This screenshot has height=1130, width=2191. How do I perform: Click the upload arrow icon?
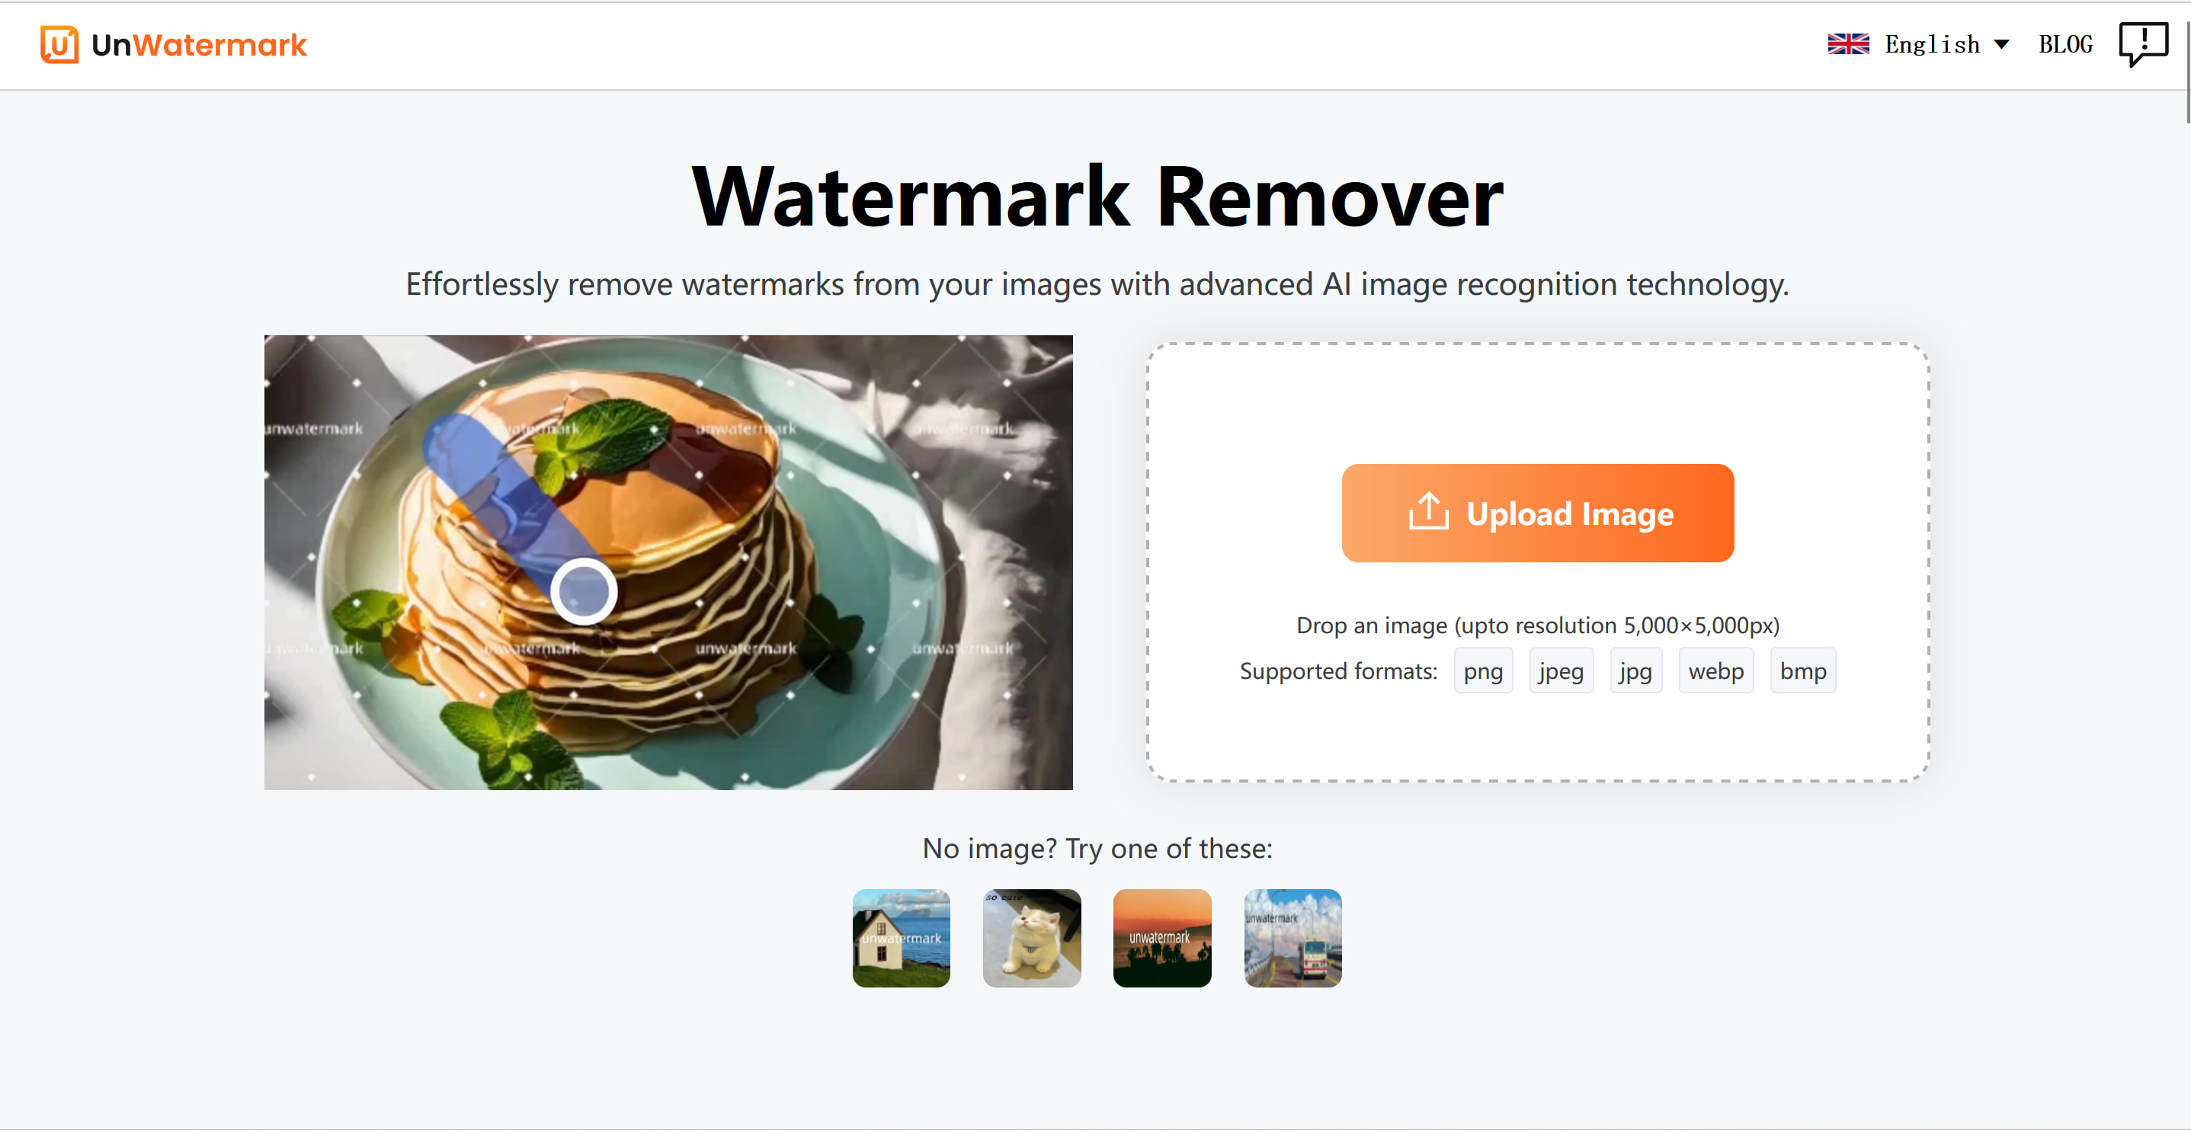click(1426, 513)
